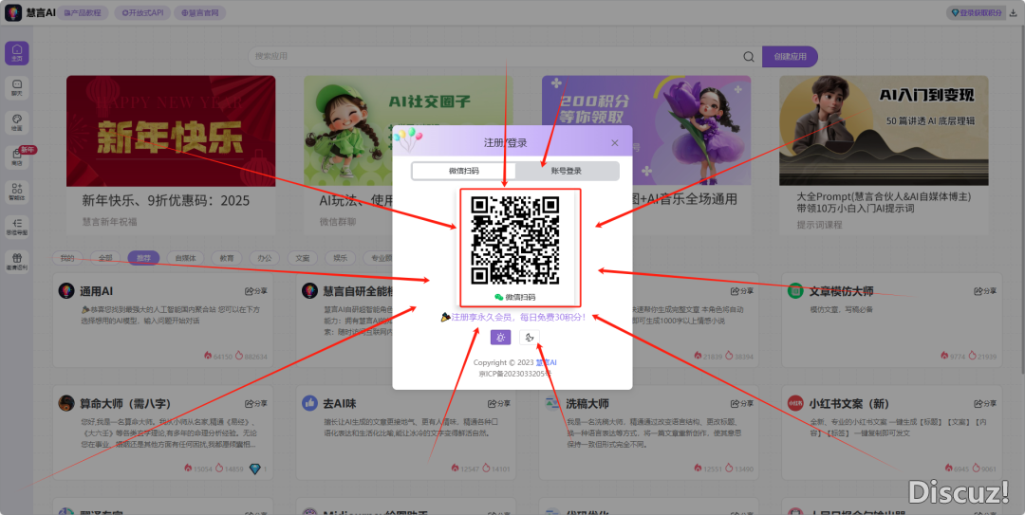The image size is (1025, 515).
Task: Open the Drawing (绘画) palette sidebar icon
Action: point(17,123)
